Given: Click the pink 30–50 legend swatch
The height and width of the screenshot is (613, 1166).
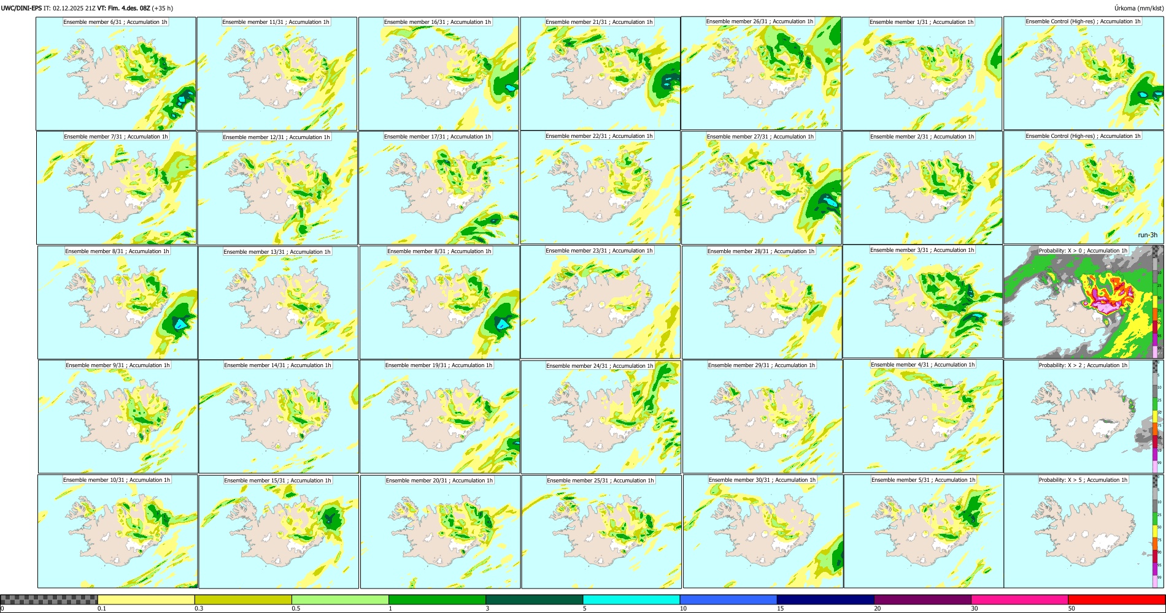Looking at the screenshot, I should click(x=1020, y=600).
